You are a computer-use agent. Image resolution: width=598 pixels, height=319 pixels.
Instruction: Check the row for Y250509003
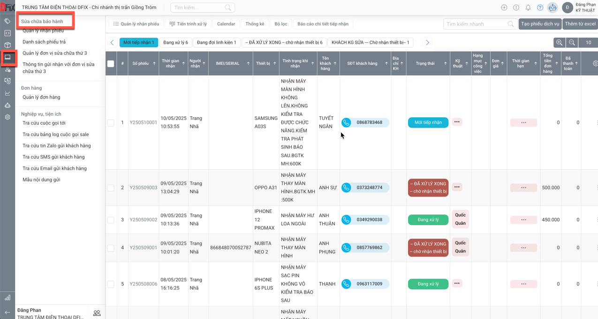pos(111,188)
